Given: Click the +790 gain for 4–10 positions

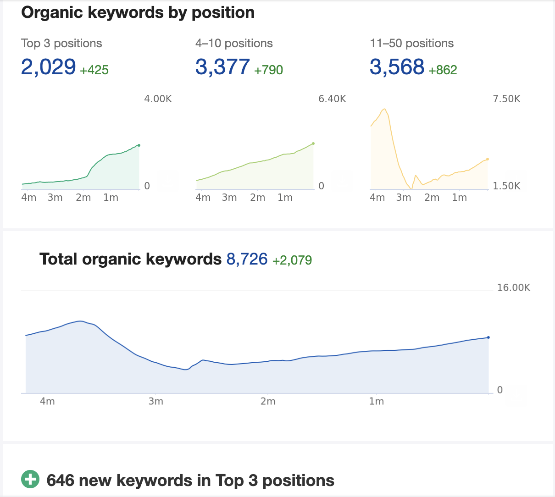Looking at the screenshot, I should pos(269,70).
